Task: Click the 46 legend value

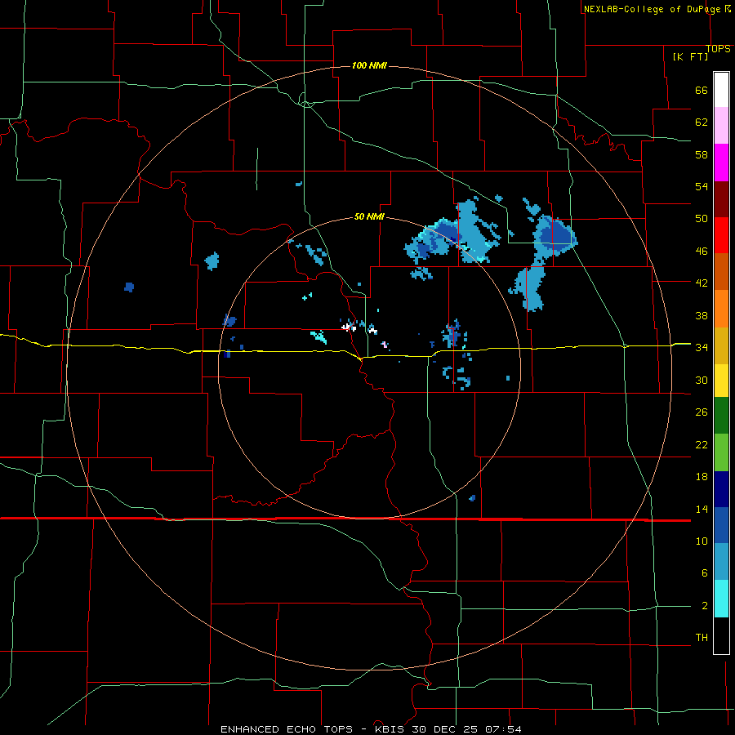Action: tap(702, 251)
